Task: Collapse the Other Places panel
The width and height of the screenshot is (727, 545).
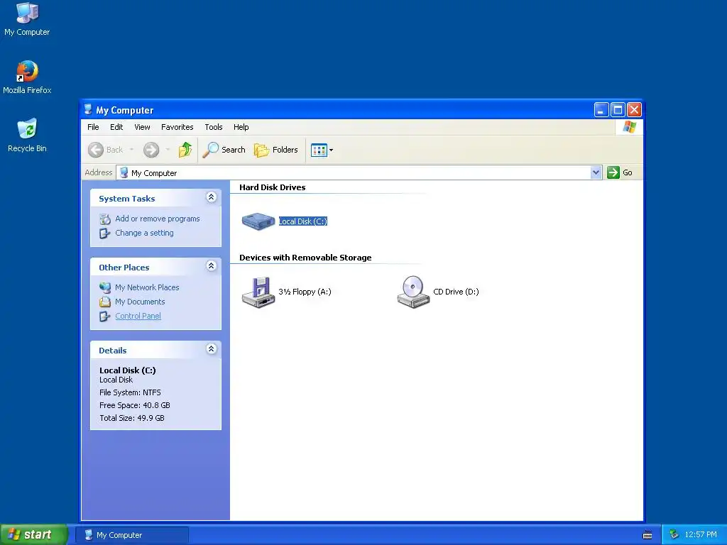Action: point(211,266)
